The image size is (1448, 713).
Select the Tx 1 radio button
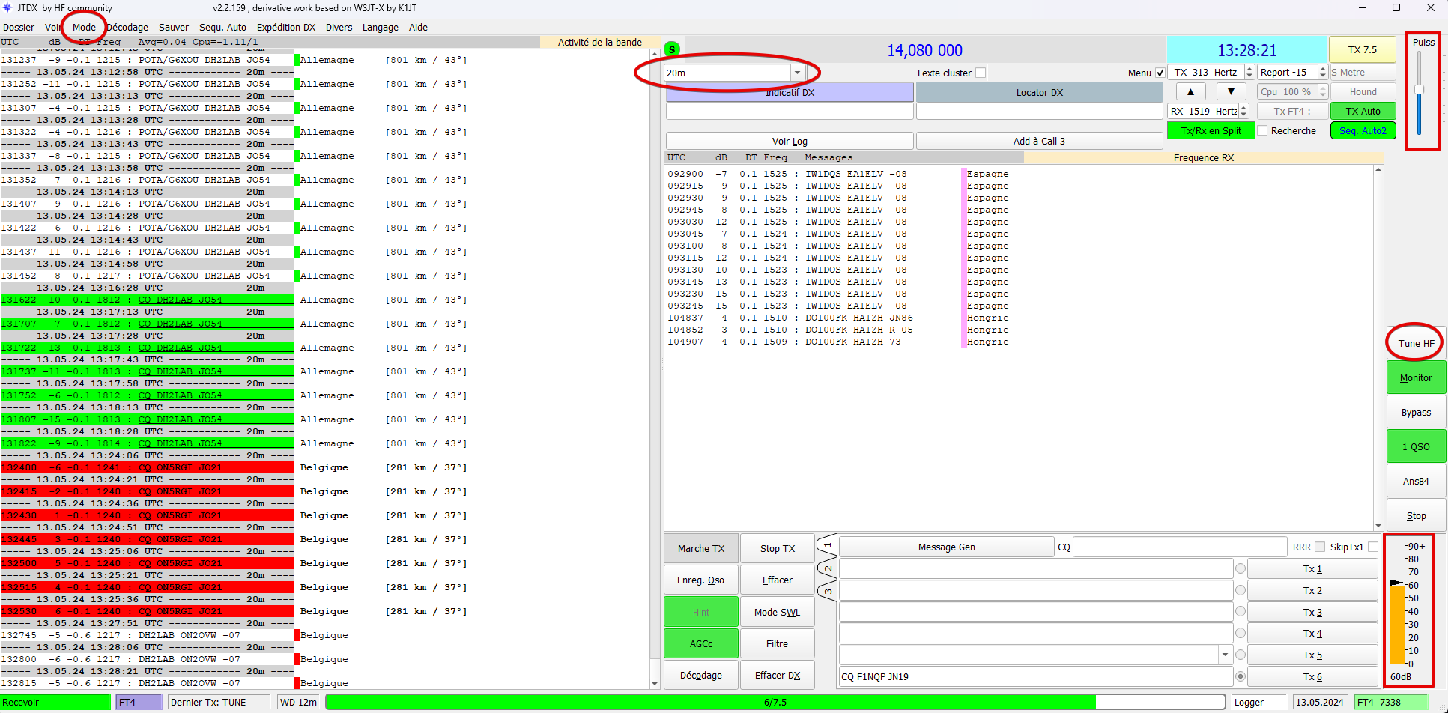point(1241,568)
